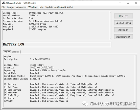
Task: Open the Advanced menu
Action: pyautogui.click(x=21, y=7)
